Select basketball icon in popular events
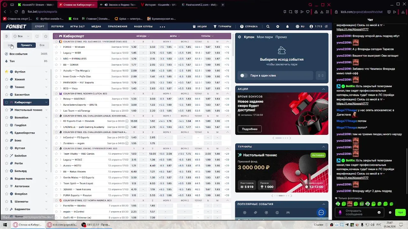The width and height of the screenshot is (408, 229). coord(277,212)
